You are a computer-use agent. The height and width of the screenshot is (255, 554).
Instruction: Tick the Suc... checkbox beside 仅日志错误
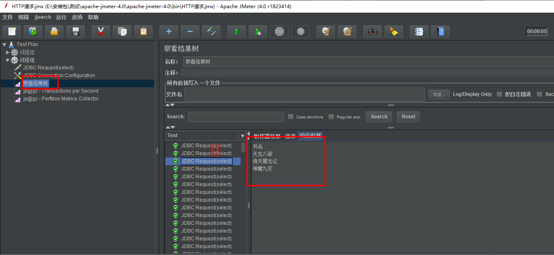(x=539, y=94)
